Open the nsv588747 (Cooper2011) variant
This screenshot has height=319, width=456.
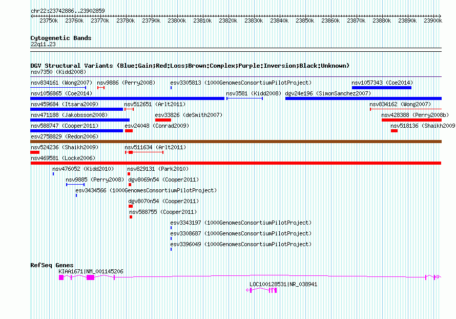click(65, 126)
